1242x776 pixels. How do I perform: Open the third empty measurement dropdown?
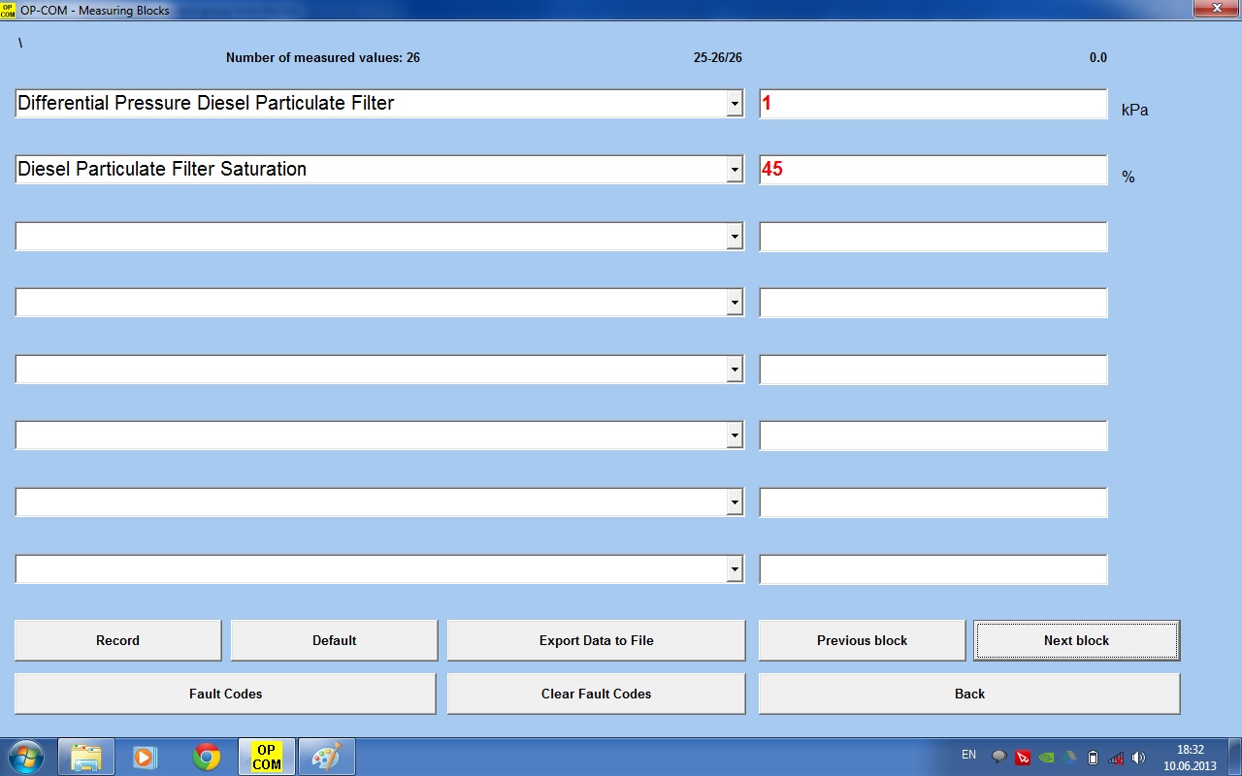tap(735, 370)
